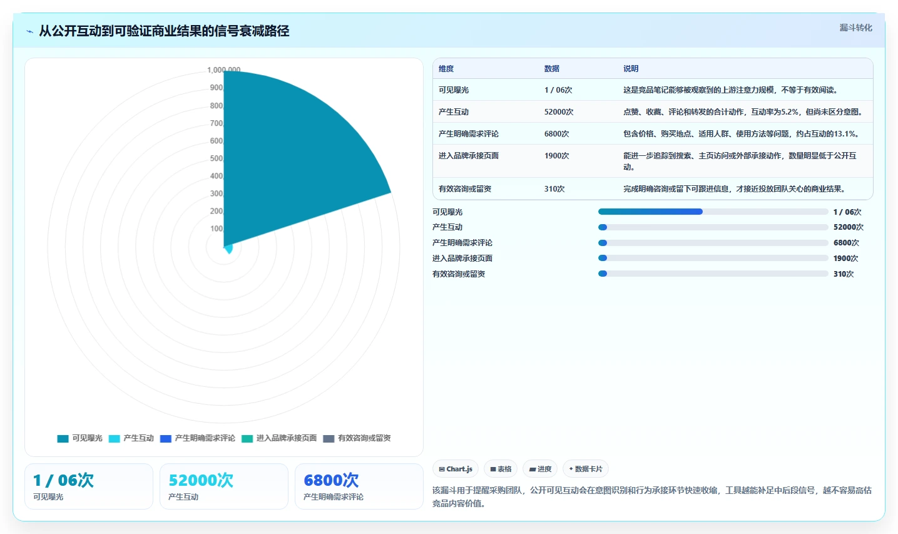This screenshot has height=534, width=898.
Task: Click the 1900次 progress value label
Action: [845, 259]
